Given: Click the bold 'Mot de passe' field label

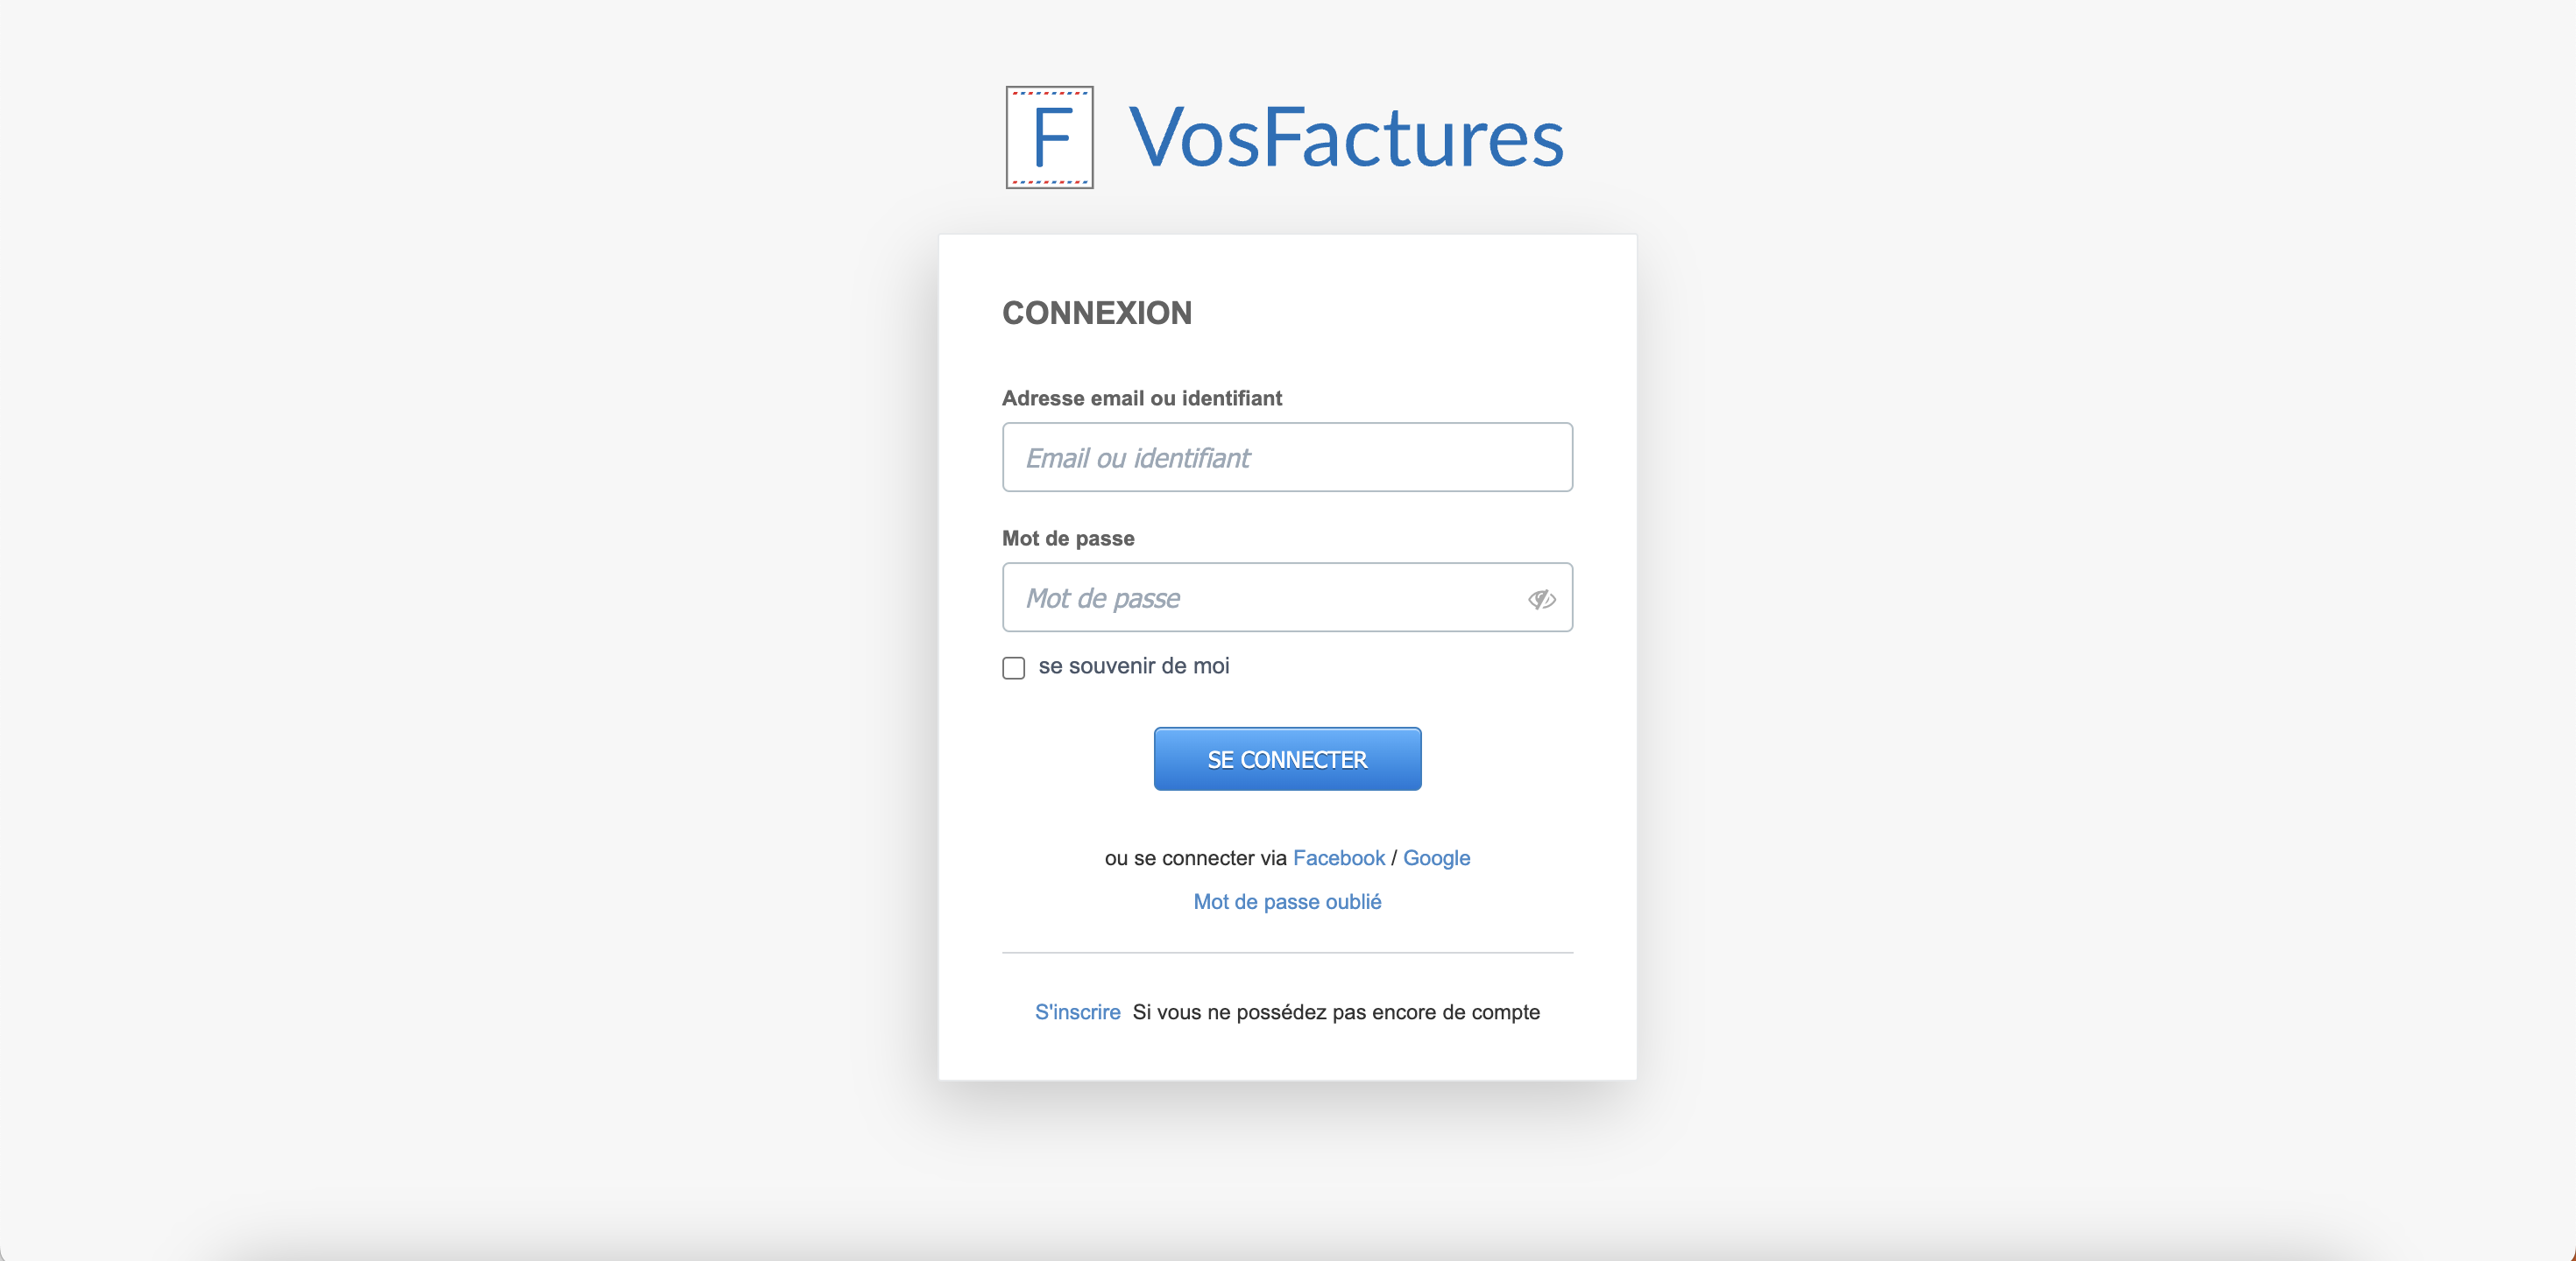Looking at the screenshot, I should pos(1068,538).
